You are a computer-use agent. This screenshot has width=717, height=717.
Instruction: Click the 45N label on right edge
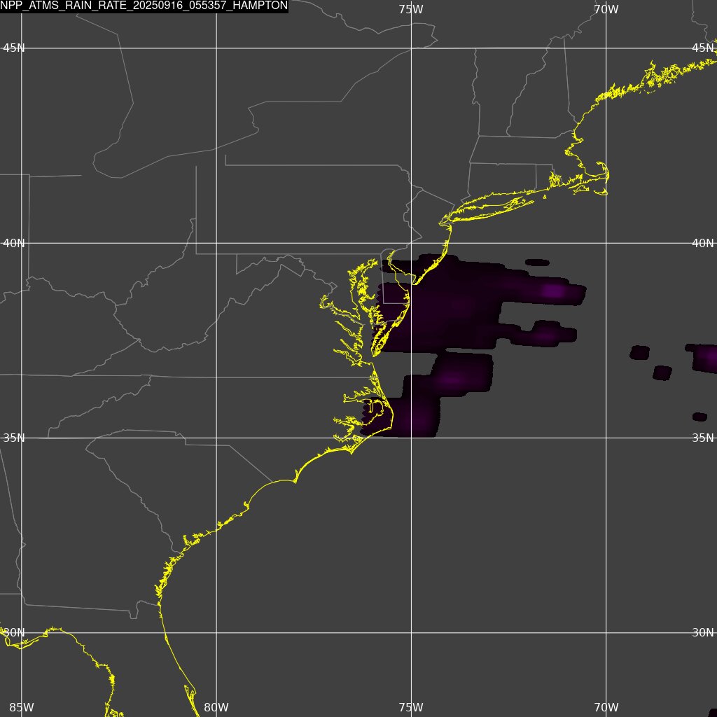point(703,48)
